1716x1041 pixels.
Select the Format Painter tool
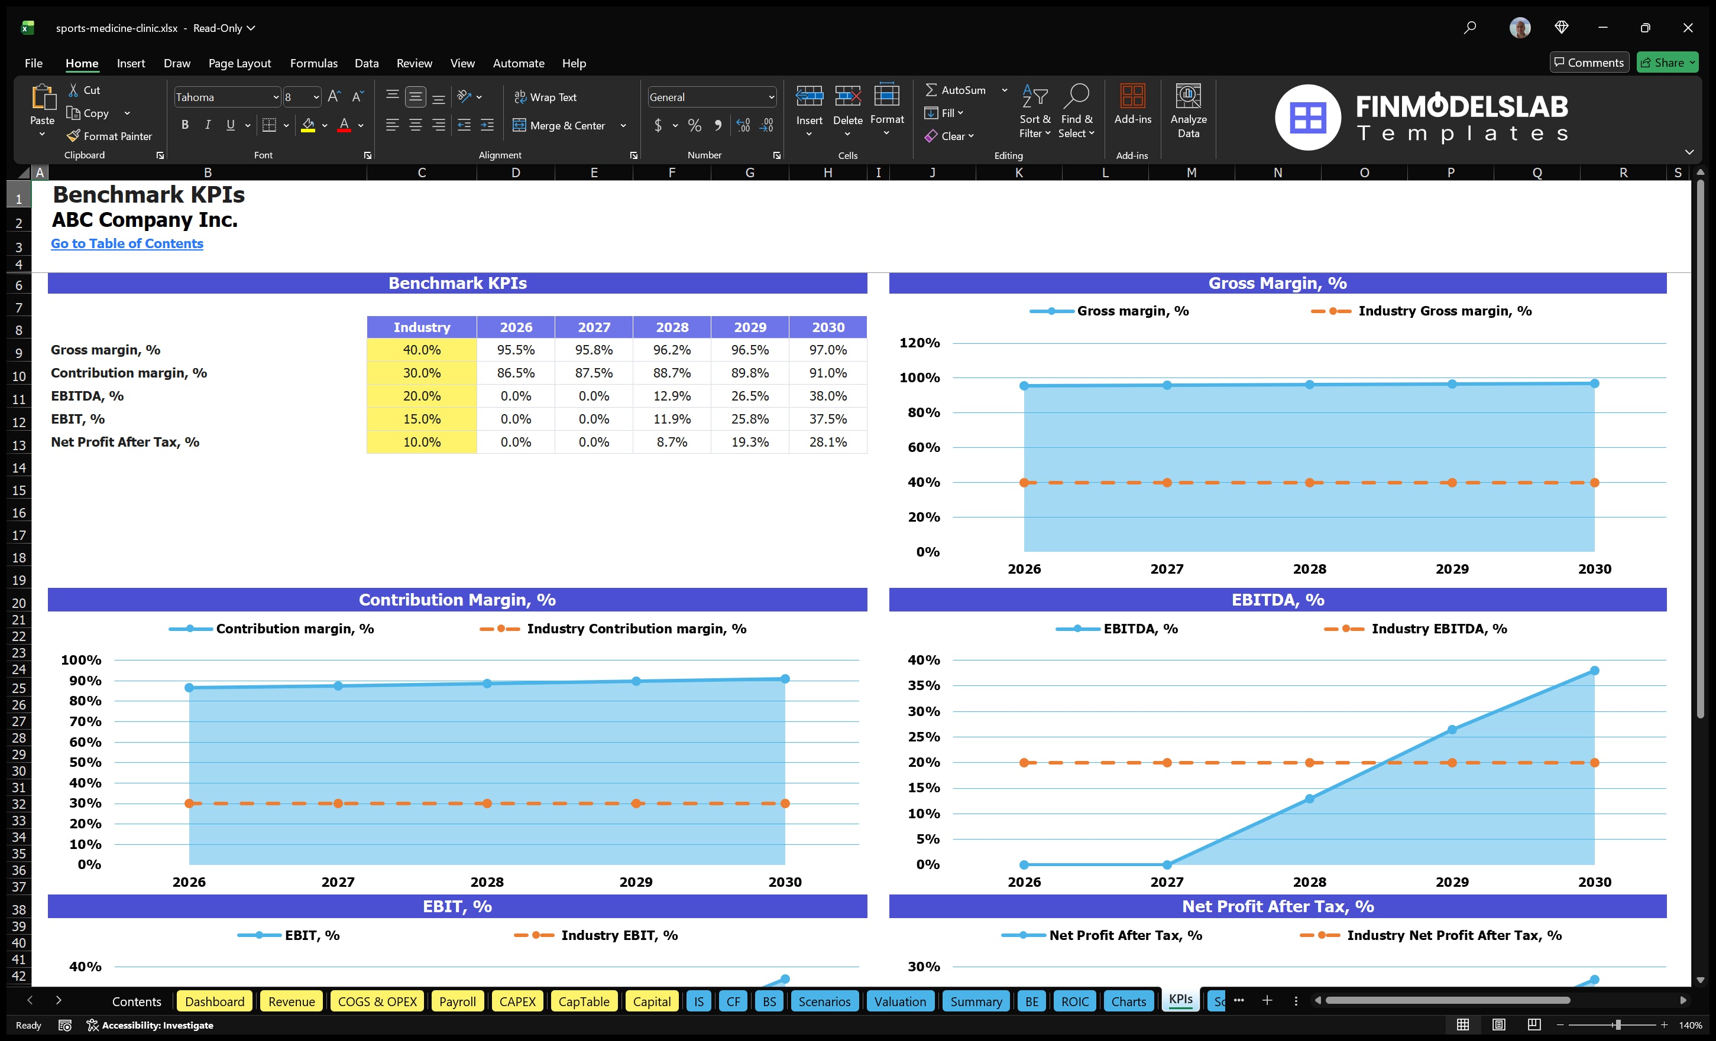coord(109,136)
